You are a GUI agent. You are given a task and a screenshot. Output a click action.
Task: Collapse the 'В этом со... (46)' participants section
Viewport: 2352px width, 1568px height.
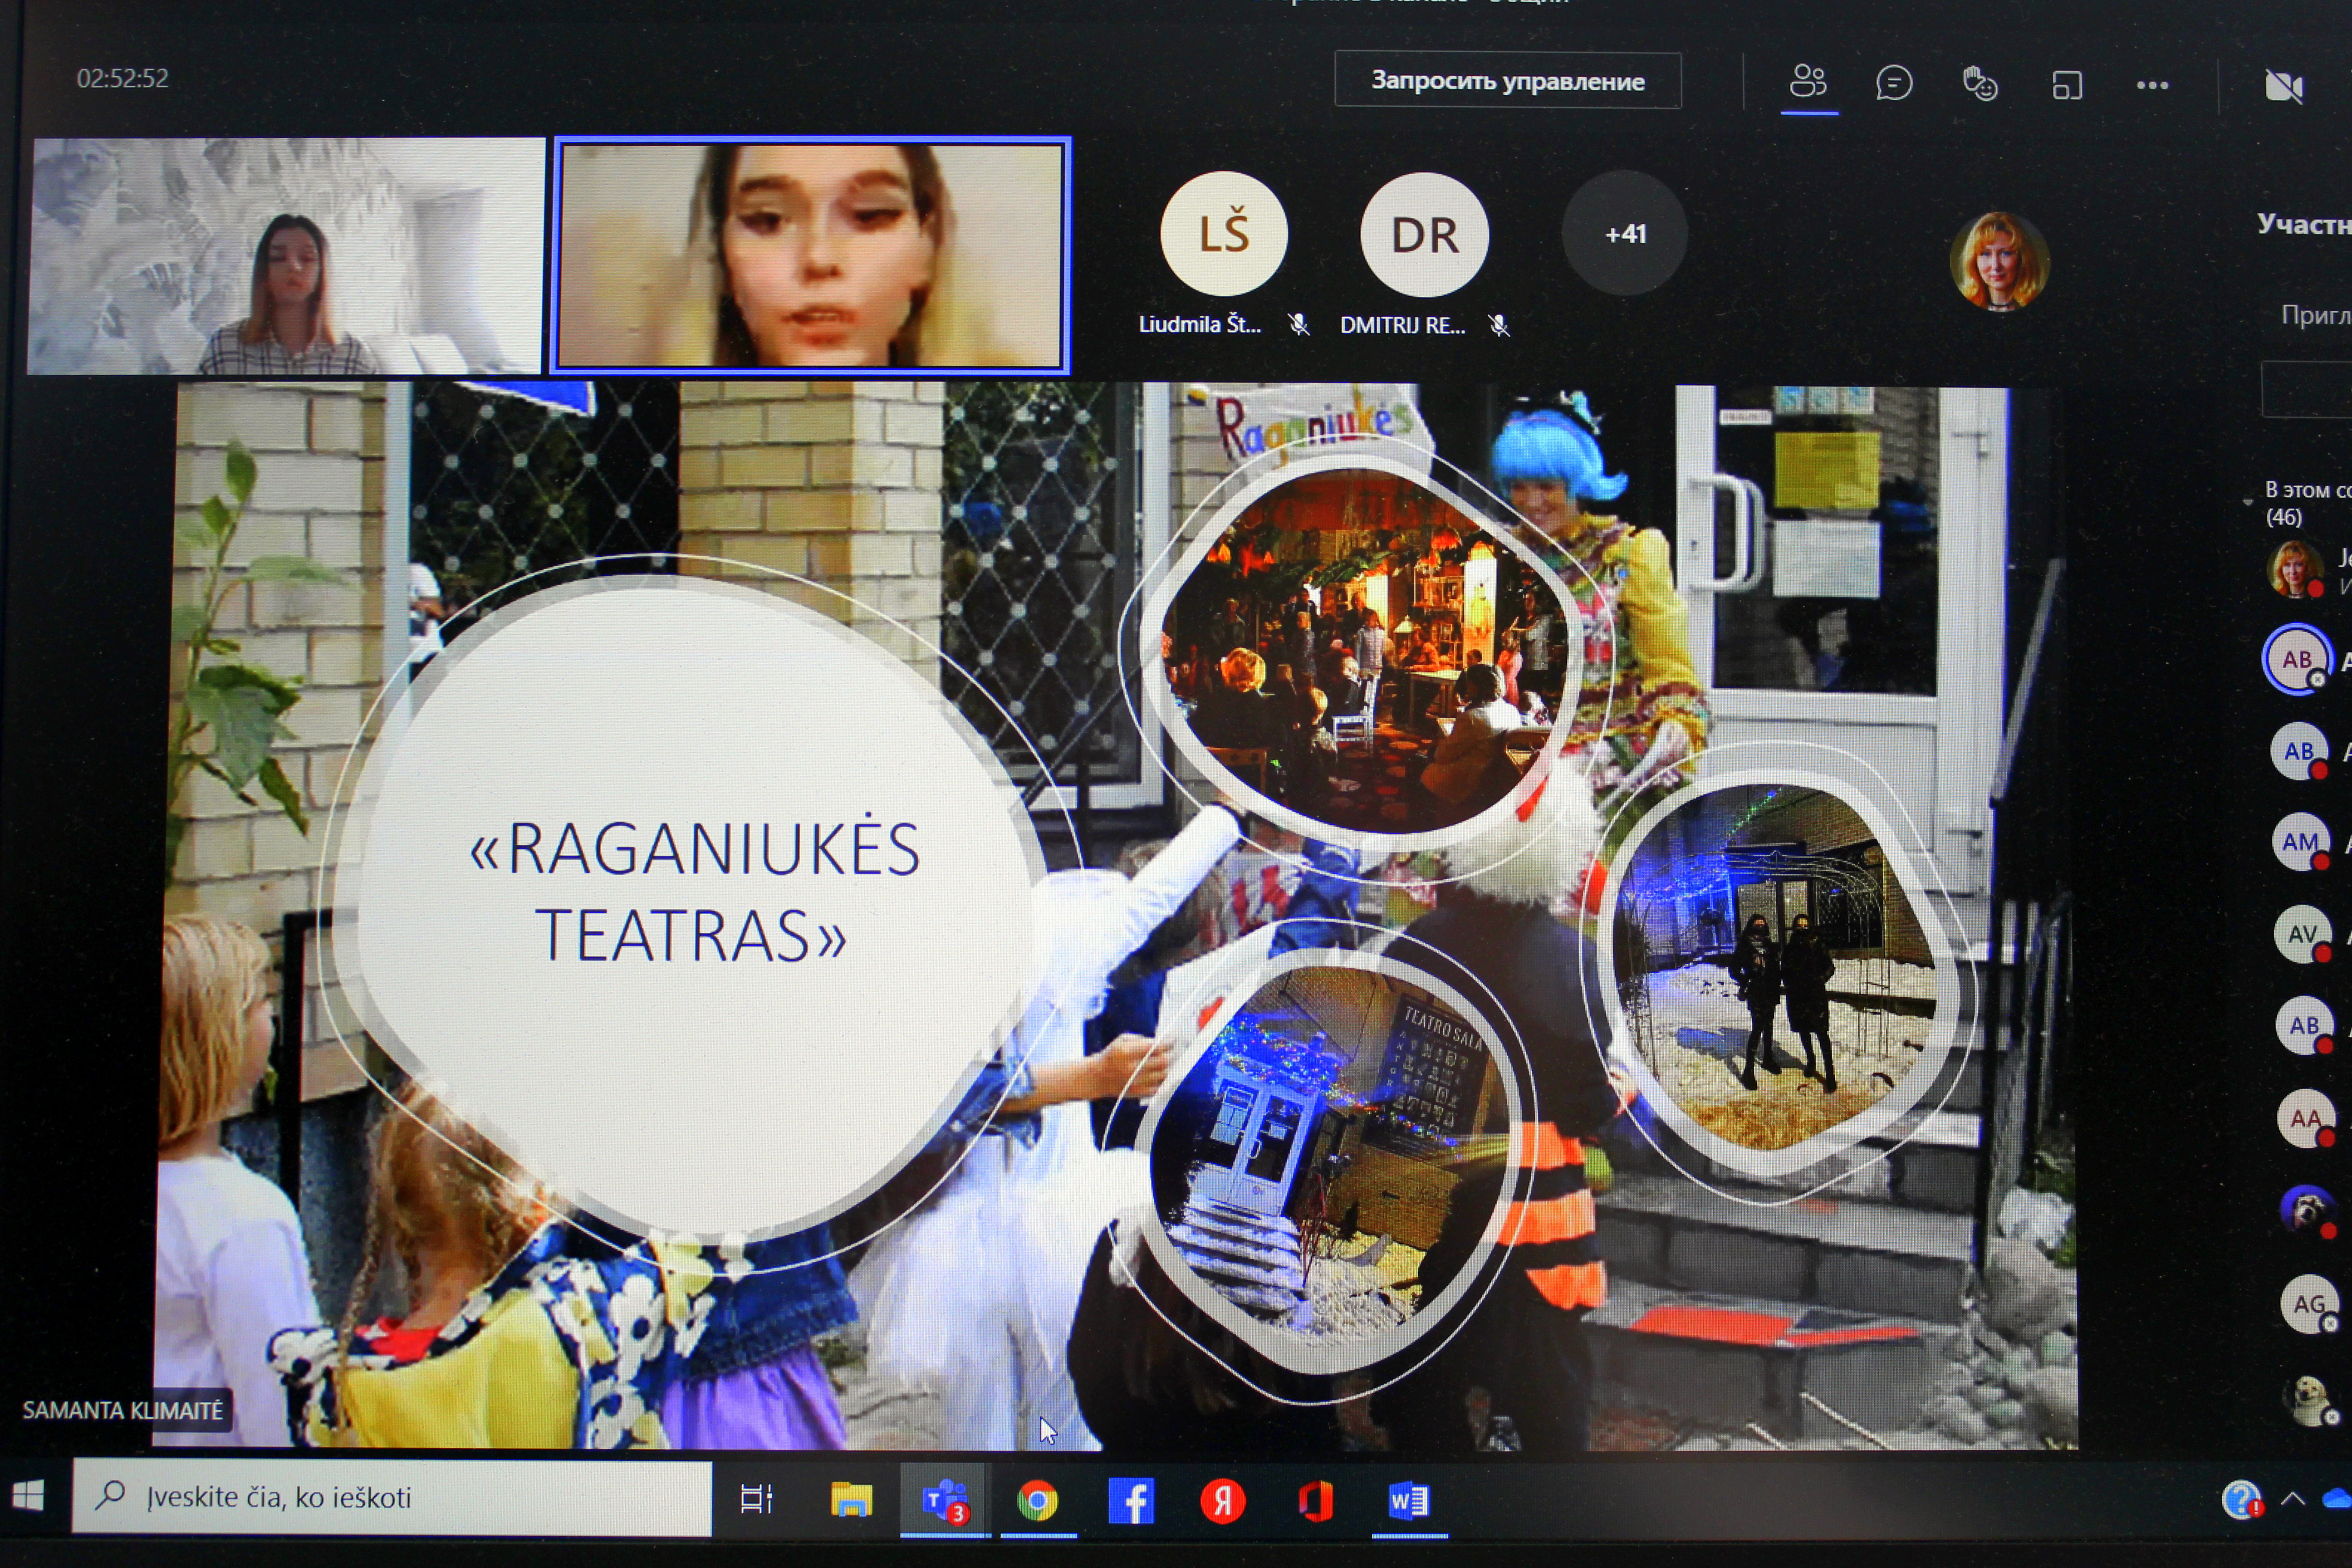(x=2247, y=502)
